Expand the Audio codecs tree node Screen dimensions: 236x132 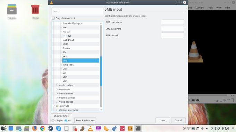[57, 85]
